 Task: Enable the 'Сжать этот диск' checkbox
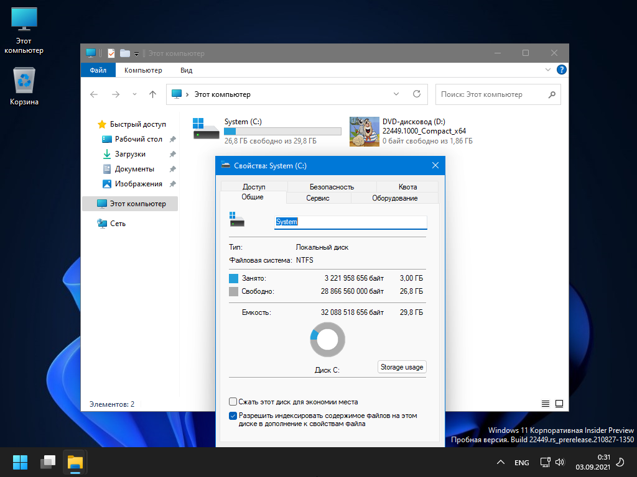(233, 402)
